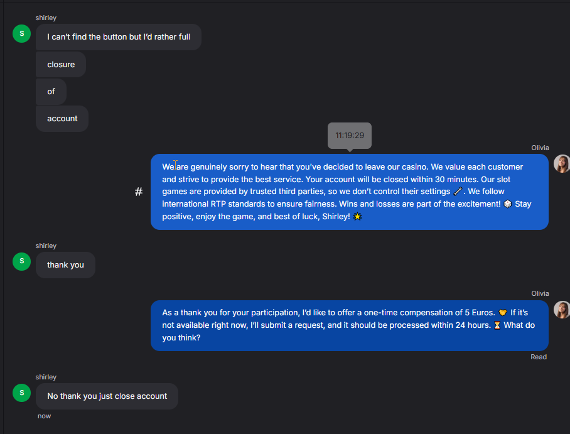The width and height of the screenshot is (570, 434).
Task: Click the 'closure' message bubble
Action: [61, 65]
